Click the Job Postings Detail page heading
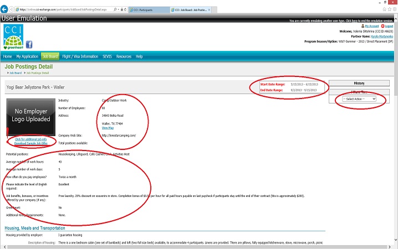 (x=29, y=66)
